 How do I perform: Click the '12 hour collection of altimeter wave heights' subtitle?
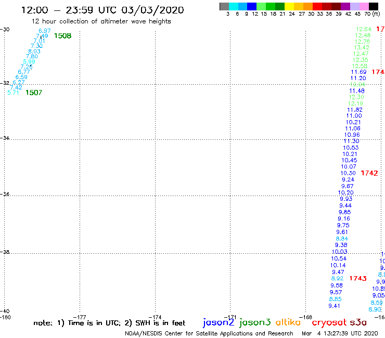tap(101, 21)
